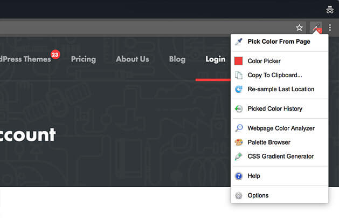Click the ColorZilla extension toolbar button
This screenshot has height=218, width=339.
point(316,28)
